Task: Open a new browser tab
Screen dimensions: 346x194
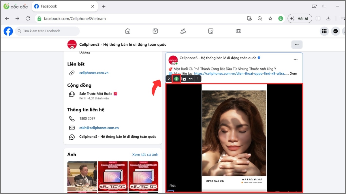Action: tap(104, 6)
